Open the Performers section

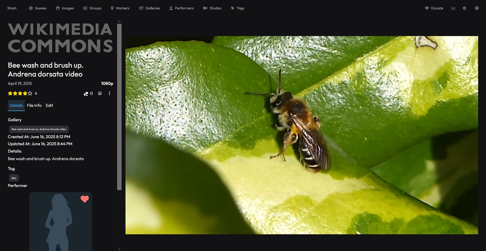181,8
